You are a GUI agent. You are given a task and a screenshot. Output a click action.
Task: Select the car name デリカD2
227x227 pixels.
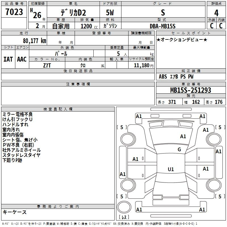(x=73, y=13)
